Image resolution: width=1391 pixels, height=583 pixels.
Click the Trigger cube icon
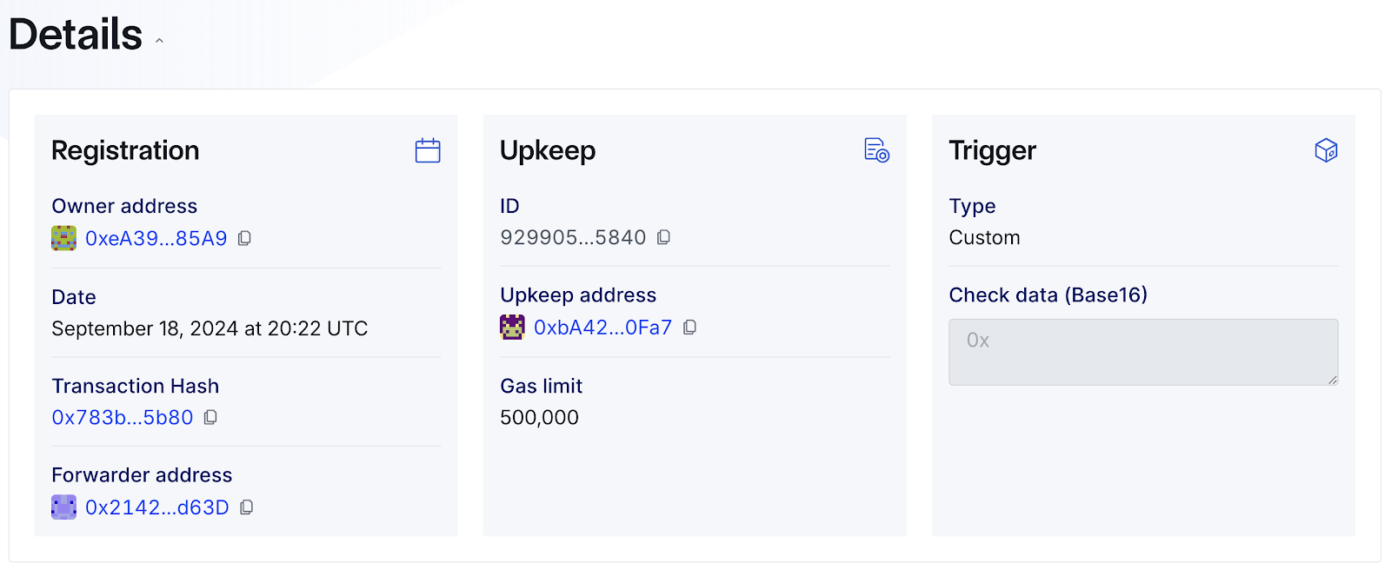1326,150
